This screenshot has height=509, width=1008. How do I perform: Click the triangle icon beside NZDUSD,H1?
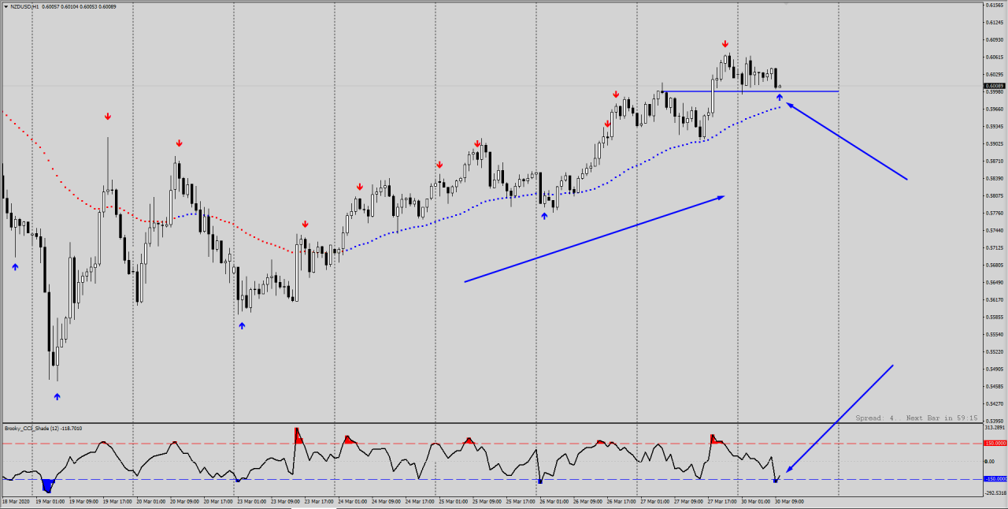6,7
